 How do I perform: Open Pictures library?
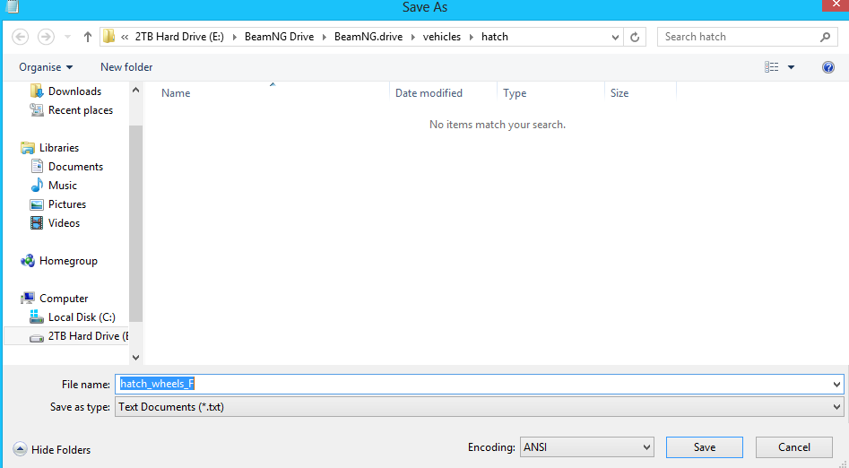[x=67, y=204]
